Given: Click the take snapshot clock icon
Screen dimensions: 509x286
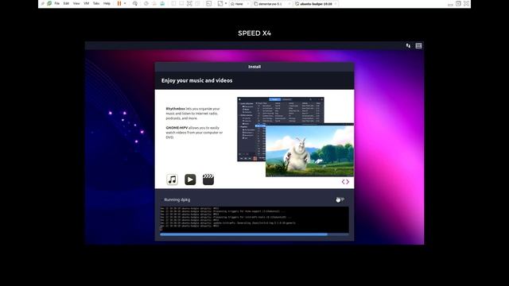Looking at the screenshot, I should (x=146, y=3).
